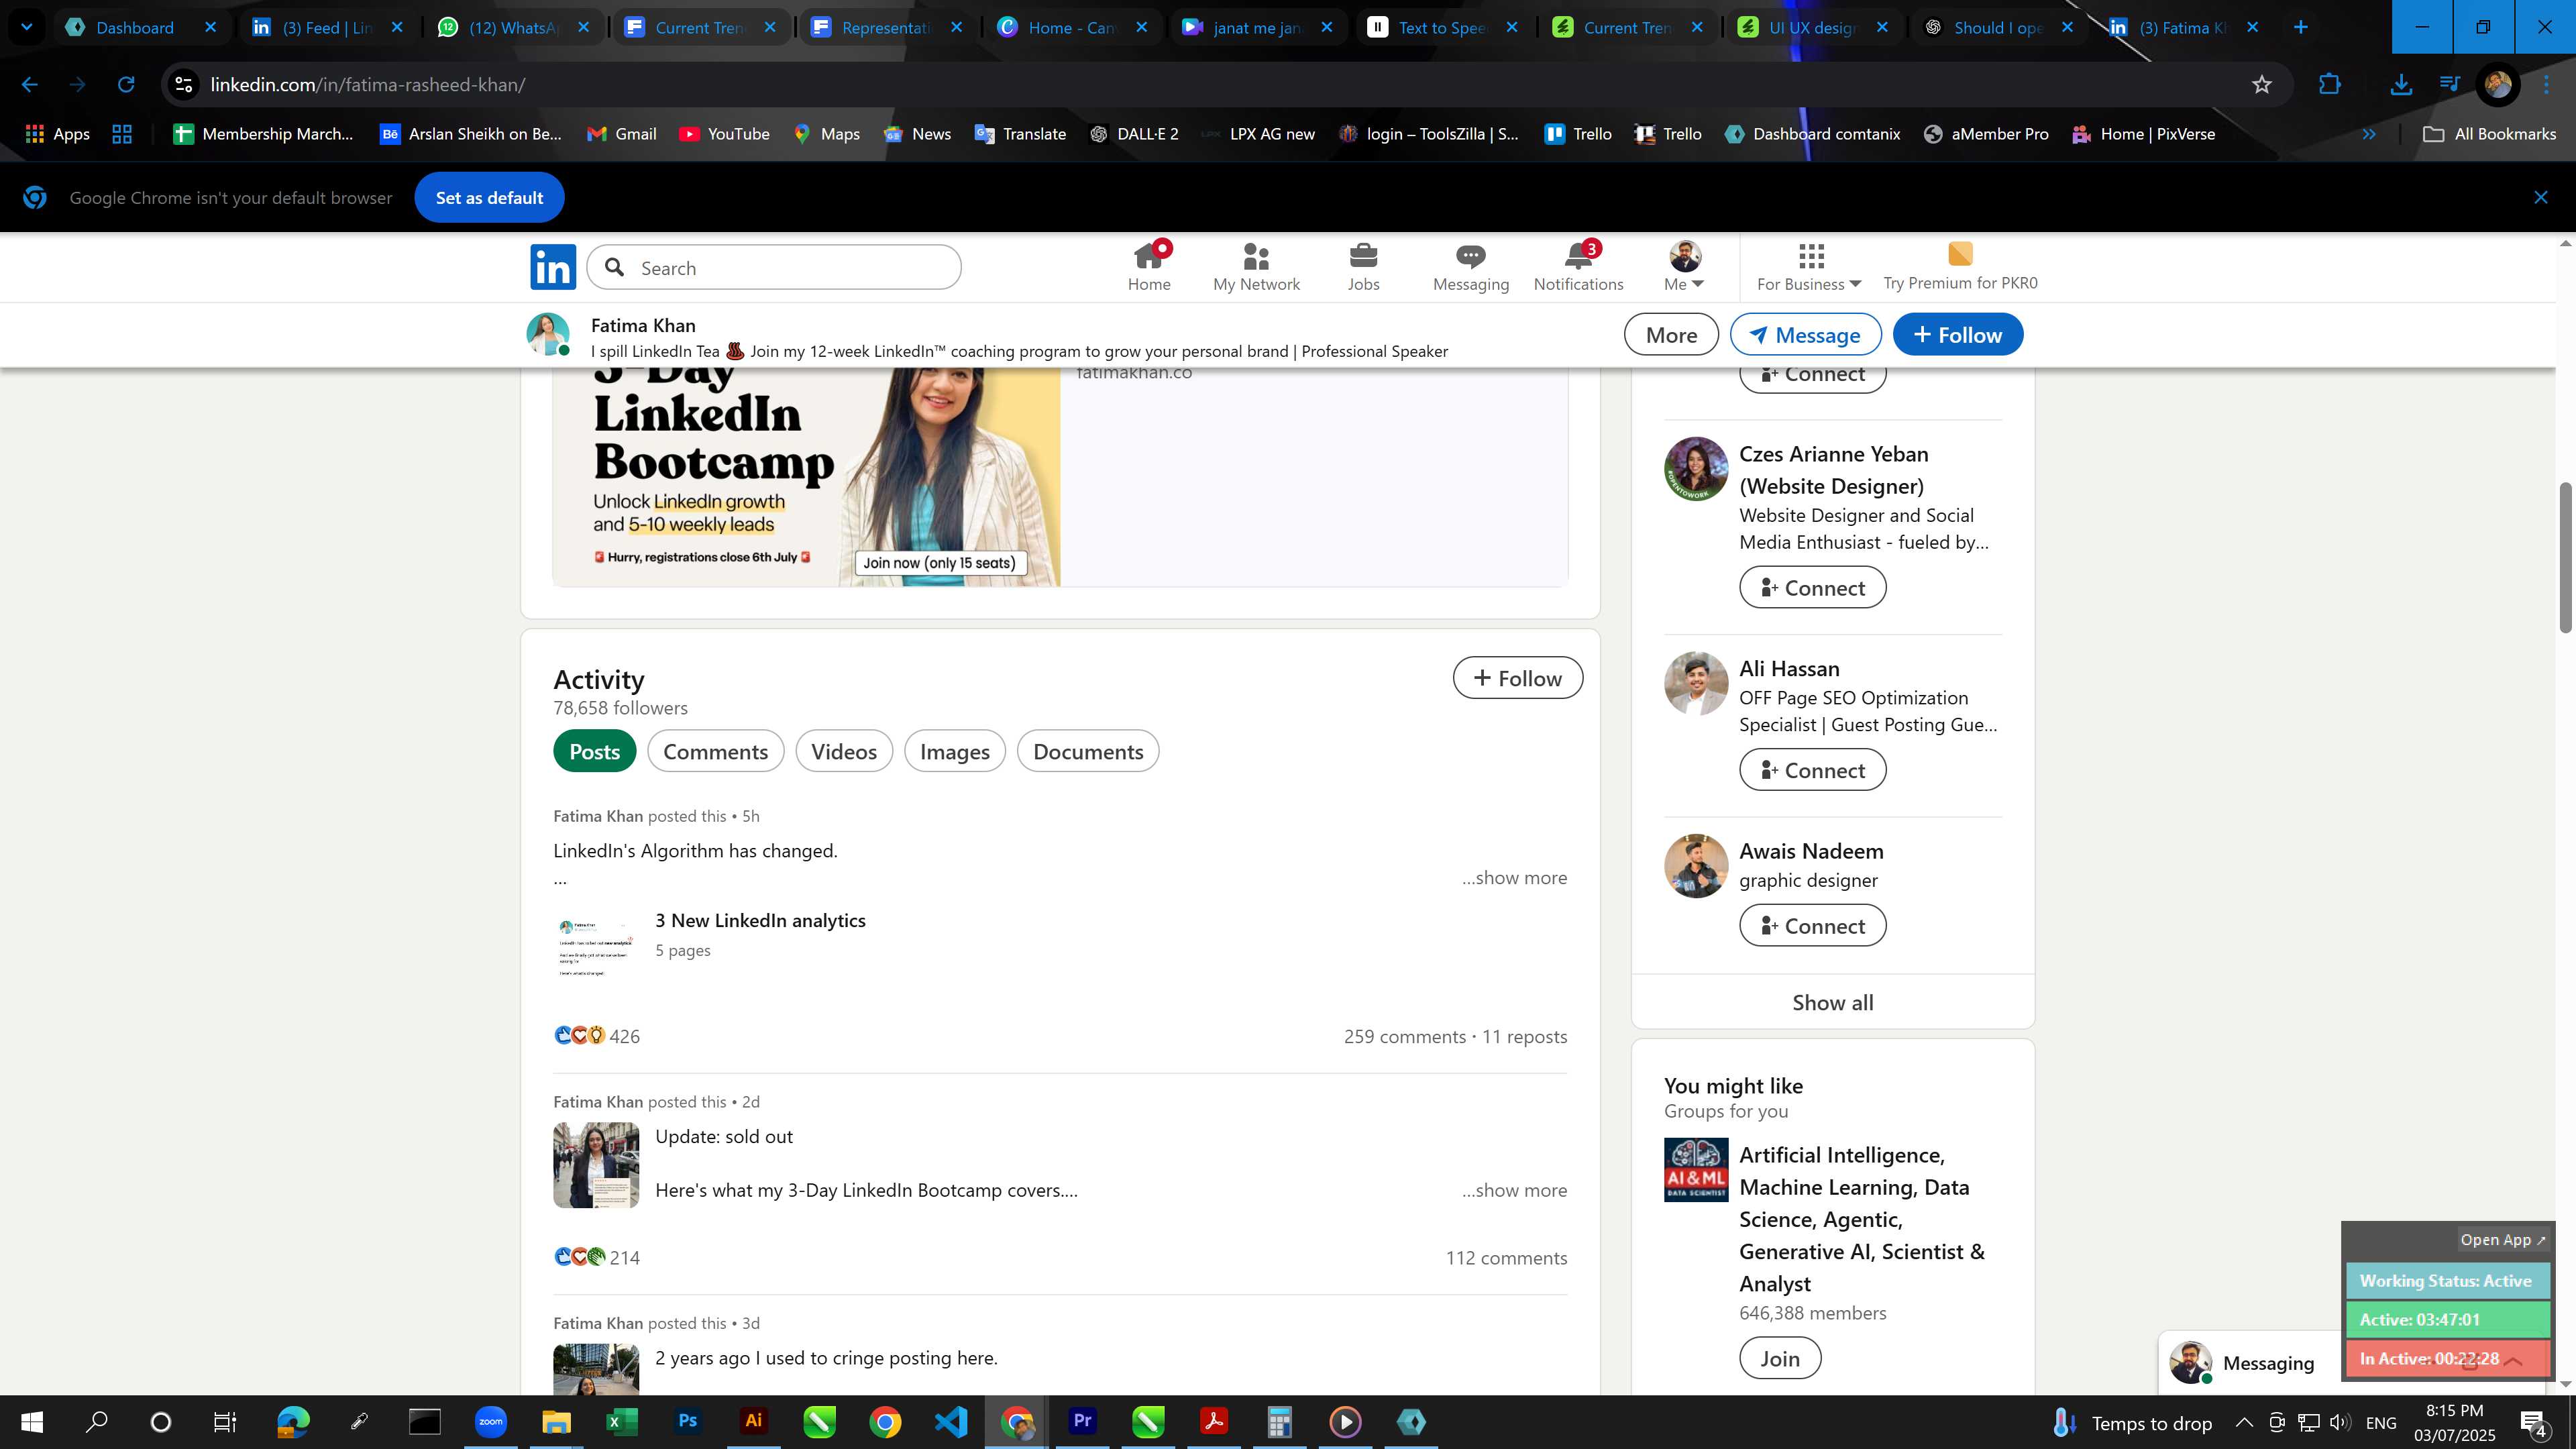Open the 11 reposts link
2576x1449 pixels.
pos(1524,1036)
